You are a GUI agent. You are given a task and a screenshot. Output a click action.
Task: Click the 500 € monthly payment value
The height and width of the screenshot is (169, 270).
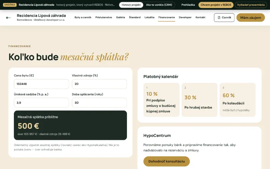pyautogui.click(x=28, y=126)
